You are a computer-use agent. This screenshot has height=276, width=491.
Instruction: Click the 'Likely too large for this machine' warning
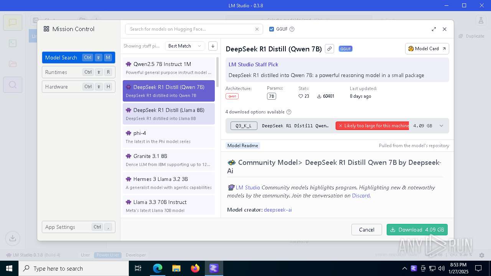372,126
